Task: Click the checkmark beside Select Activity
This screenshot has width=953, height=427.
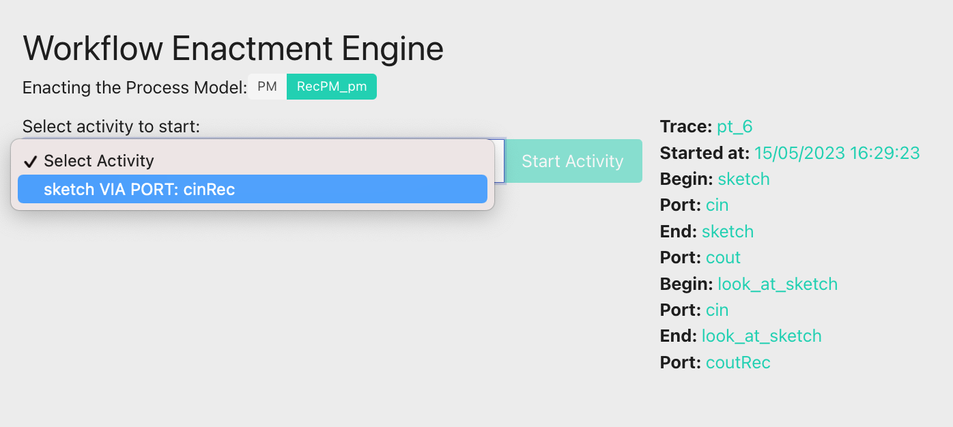Action: (30, 162)
